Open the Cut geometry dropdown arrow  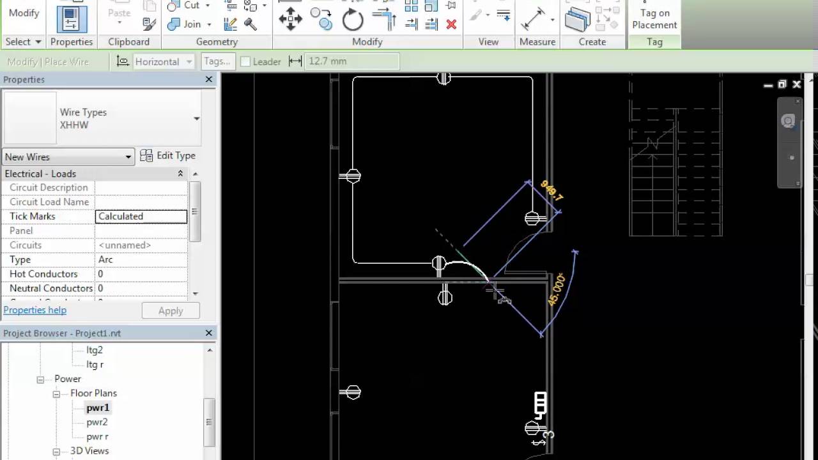tap(208, 6)
